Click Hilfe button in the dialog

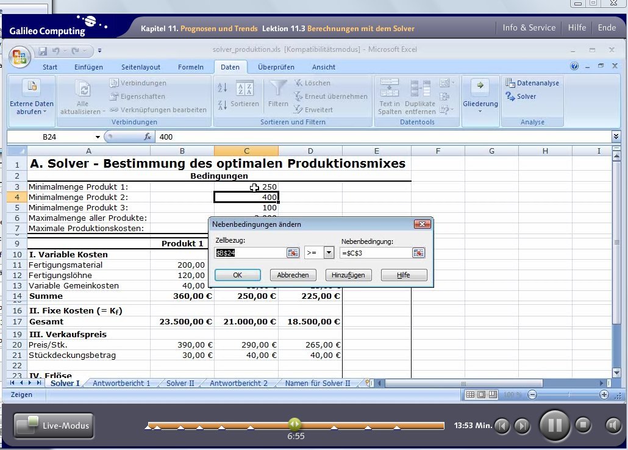(404, 275)
